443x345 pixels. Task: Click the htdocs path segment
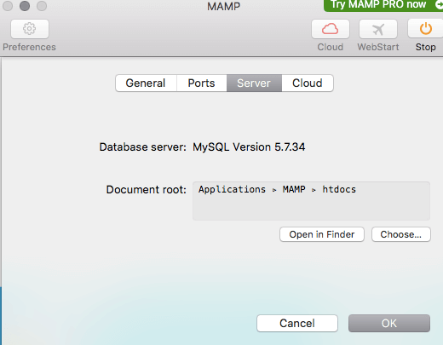(339, 189)
